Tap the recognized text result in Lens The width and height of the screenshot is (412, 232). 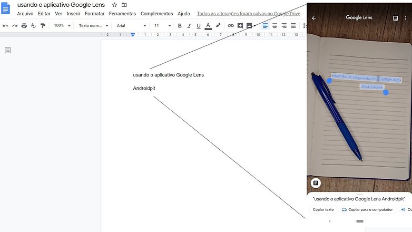coord(359,199)
